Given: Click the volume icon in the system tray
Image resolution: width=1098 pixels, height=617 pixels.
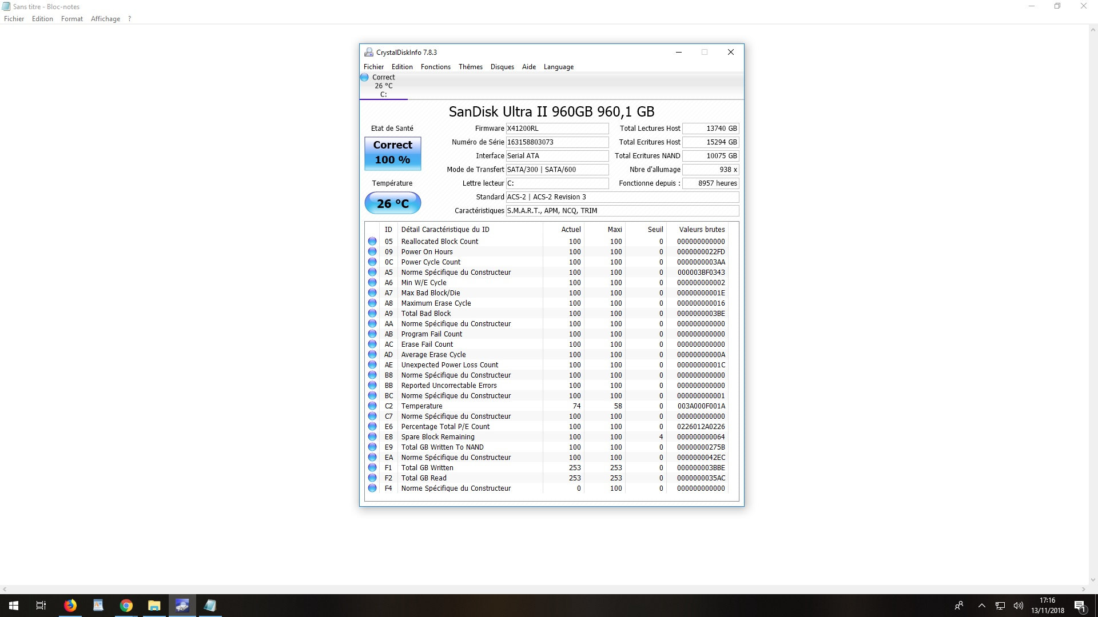Looking at the screenshot, I should (1019, 606).
